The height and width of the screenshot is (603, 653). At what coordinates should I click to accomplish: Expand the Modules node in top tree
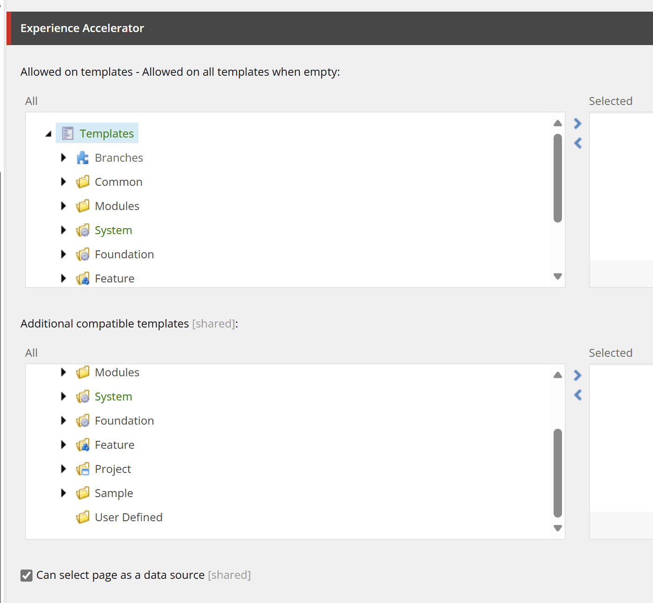tap(64, 206)
